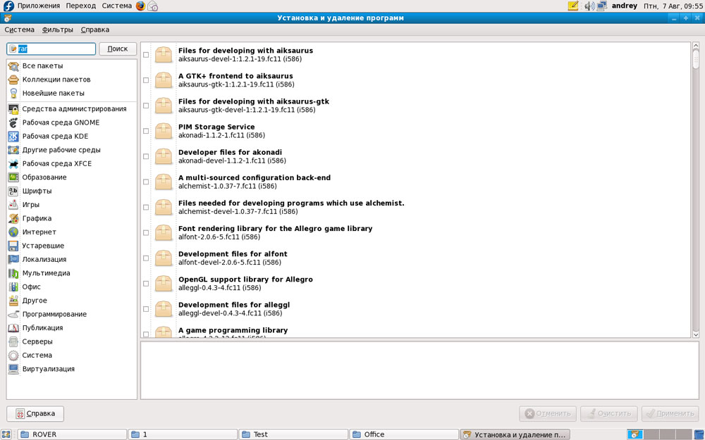
Task: Click the package list scrollbar down arrow
Action: [696, 334]
